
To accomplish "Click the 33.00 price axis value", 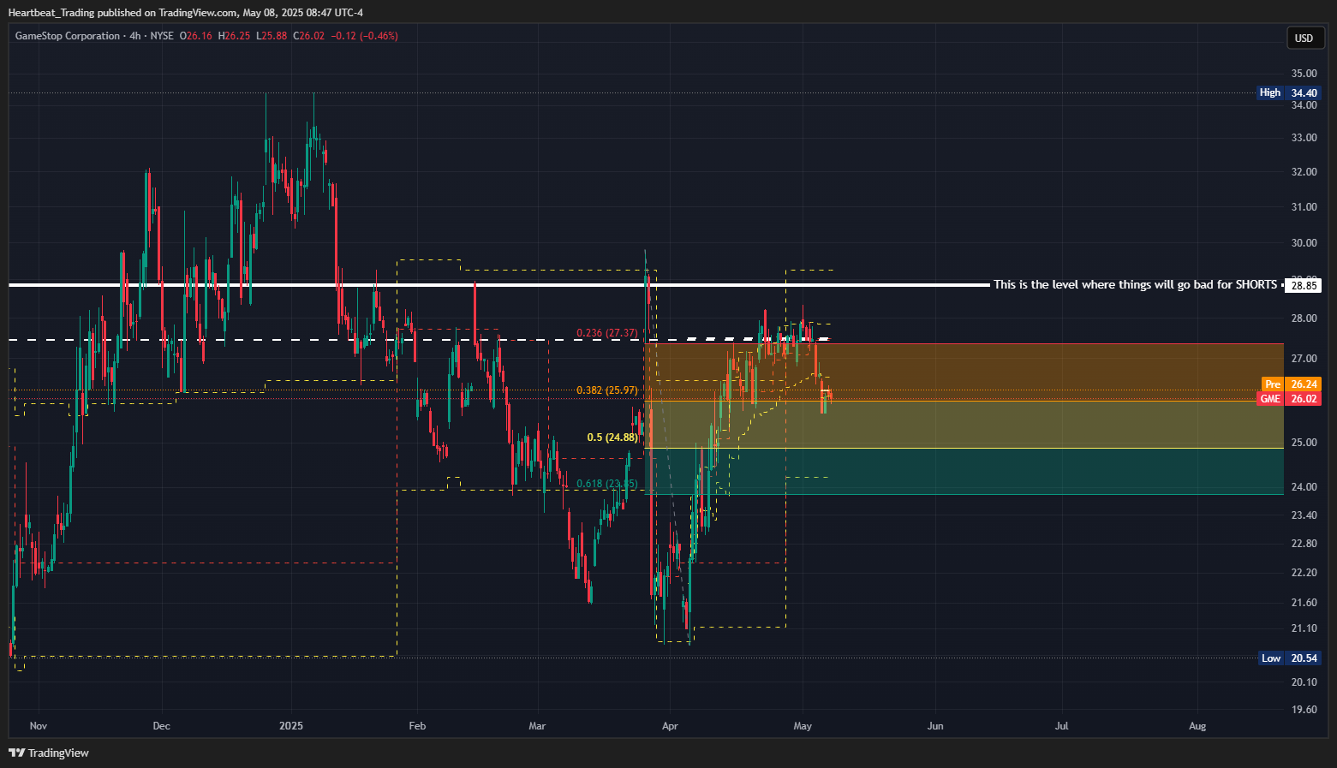I will tap(1304, 138).
